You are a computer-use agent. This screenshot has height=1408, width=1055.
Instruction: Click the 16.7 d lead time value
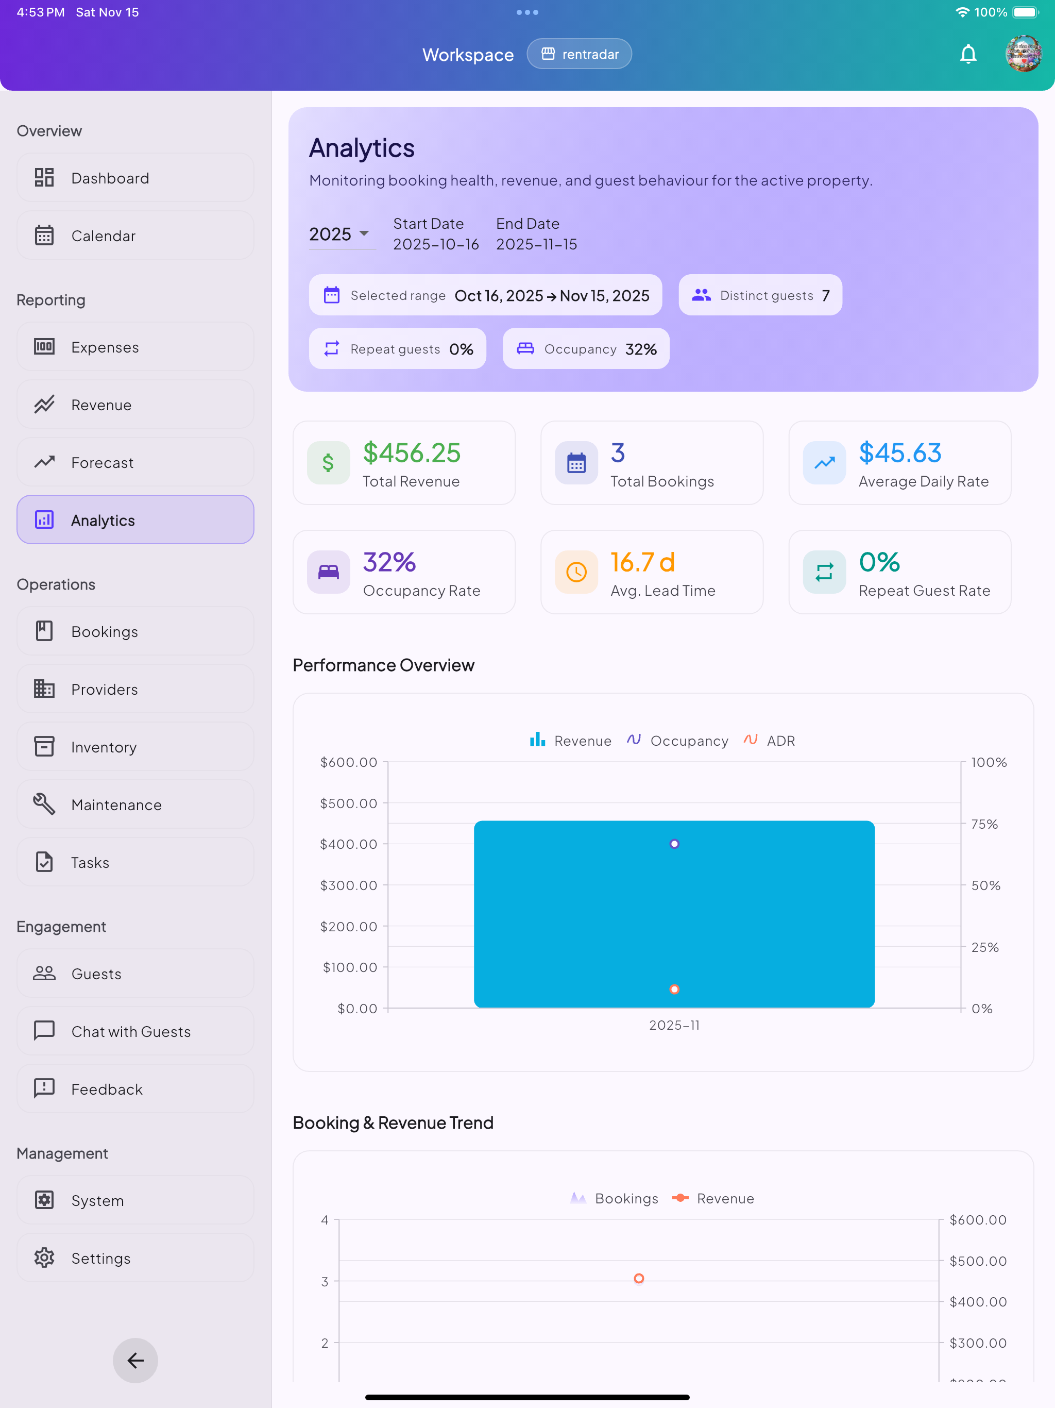click(x=643, y=562)
